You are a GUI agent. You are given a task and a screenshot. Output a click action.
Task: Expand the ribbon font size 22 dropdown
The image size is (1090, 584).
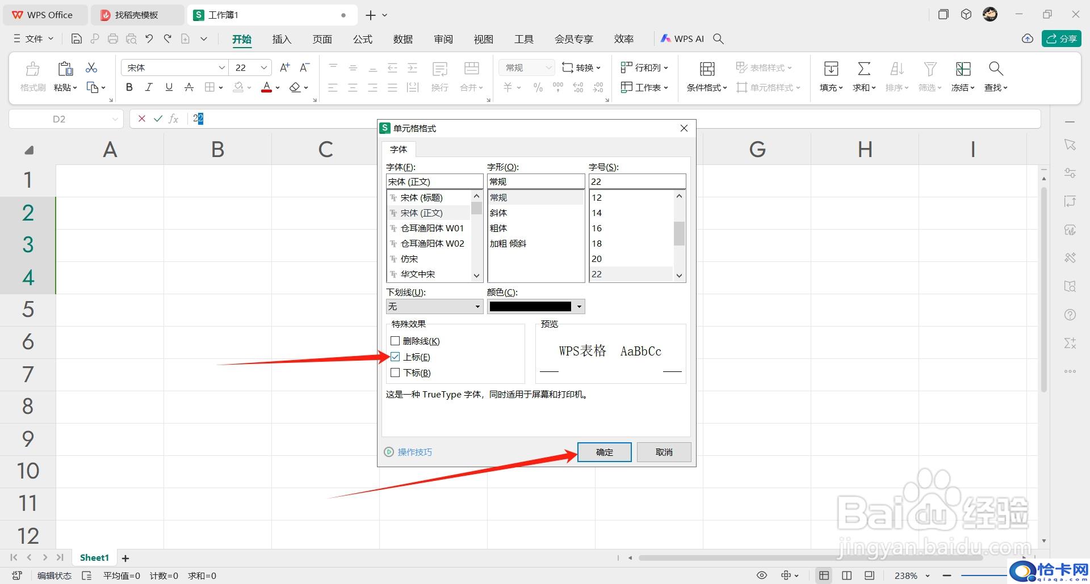pyautogui.click(x=264, y=67)
